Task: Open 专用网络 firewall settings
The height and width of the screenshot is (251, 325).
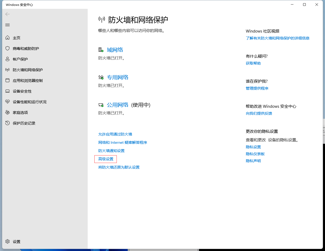Action: tap(118, 77)
